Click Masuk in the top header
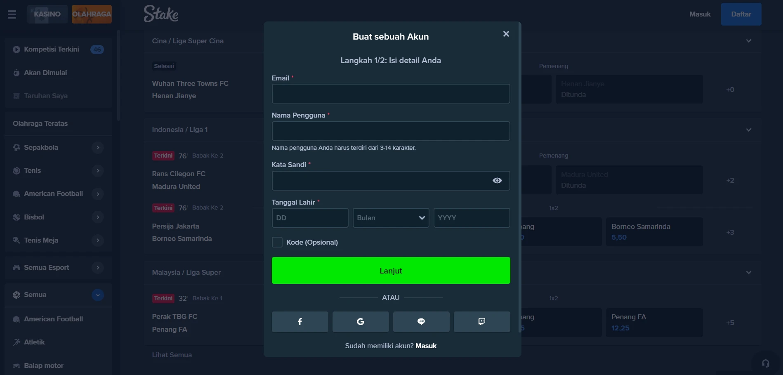Screen dimensions: 783x375 click(700, 14)
